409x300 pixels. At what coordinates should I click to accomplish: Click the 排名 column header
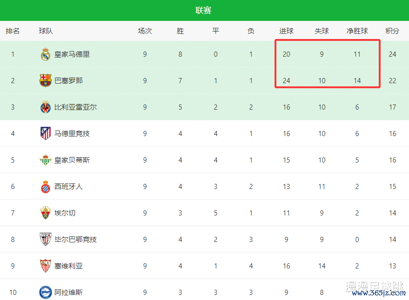(x=13, y=31)
